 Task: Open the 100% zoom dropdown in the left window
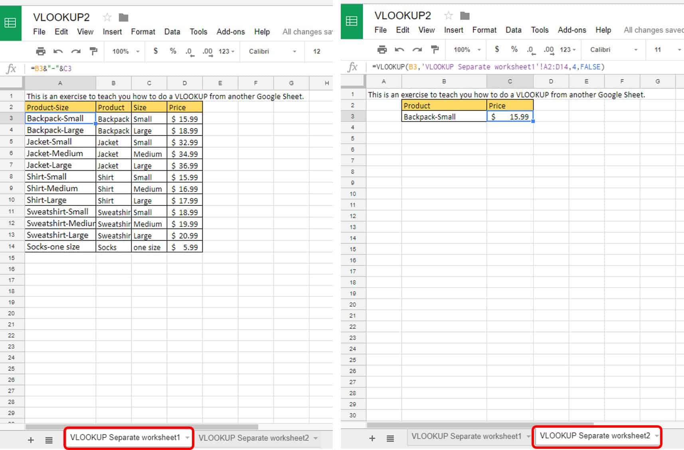[x=126, y=51]
